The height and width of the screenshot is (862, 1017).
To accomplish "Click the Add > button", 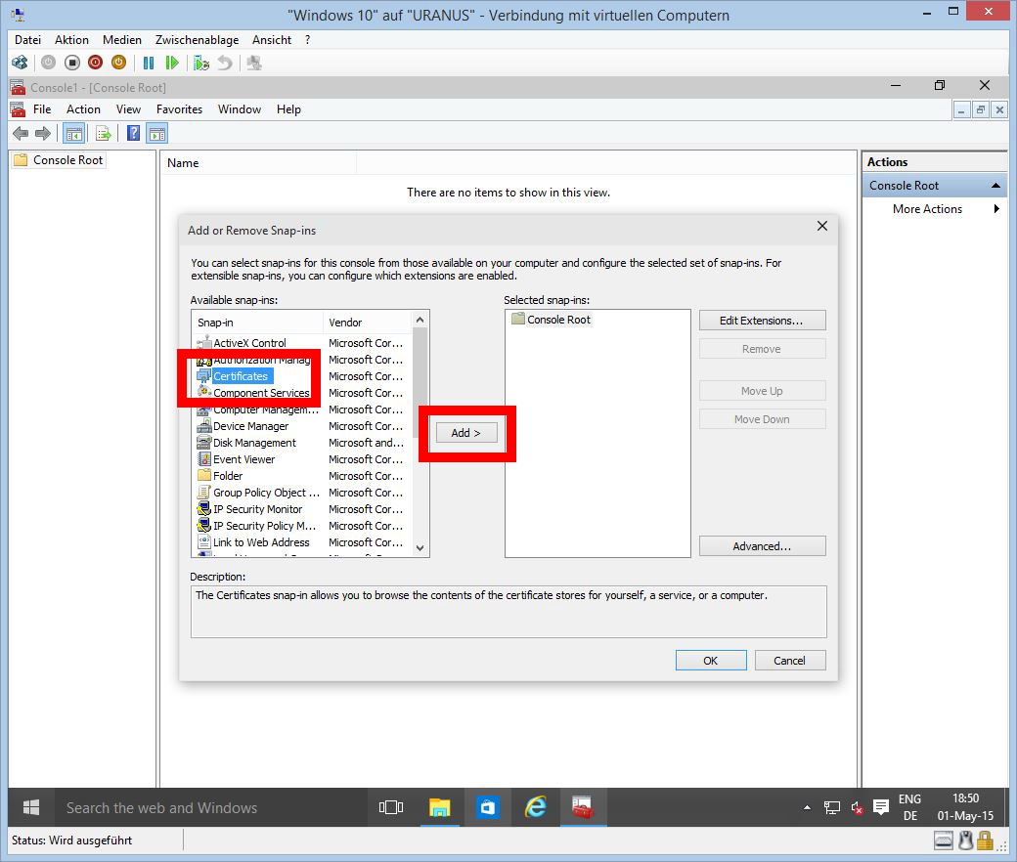I will point(466,433).
